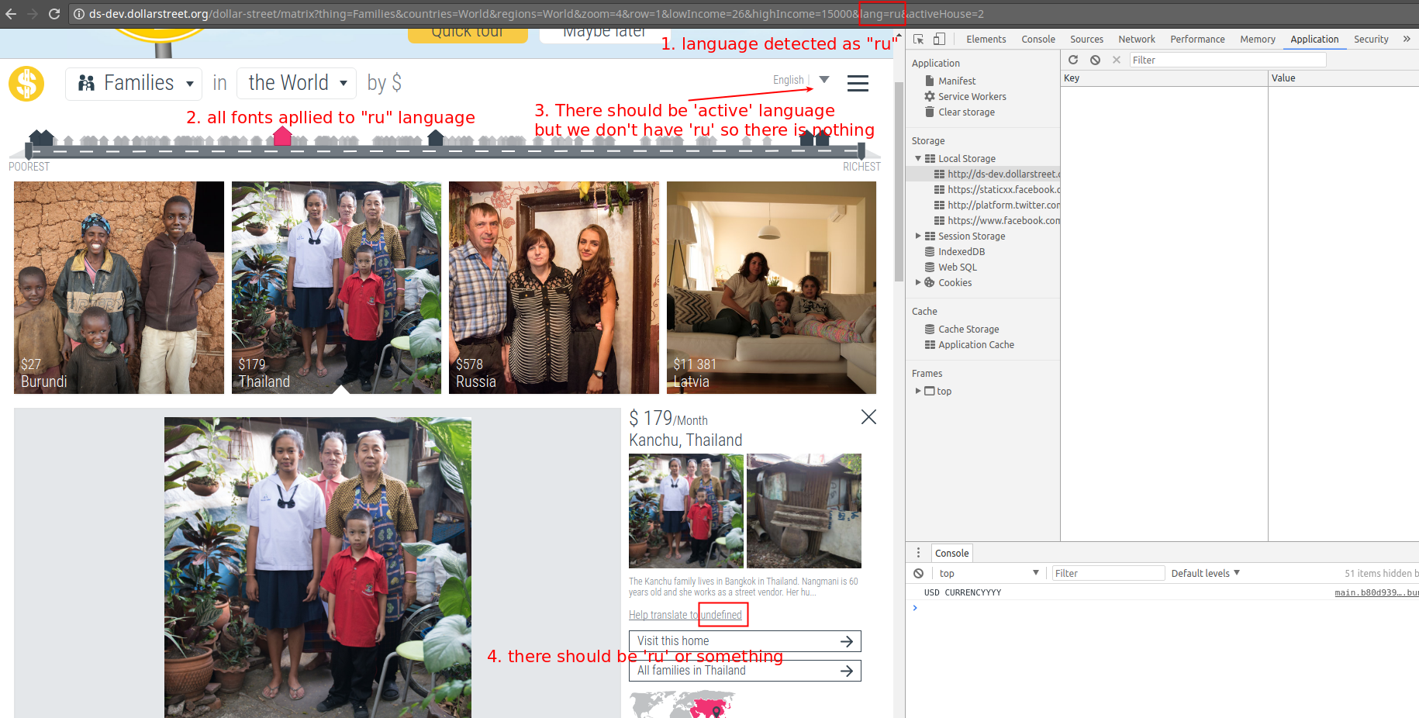Click Clear storage trash icon

click(930, 112)
